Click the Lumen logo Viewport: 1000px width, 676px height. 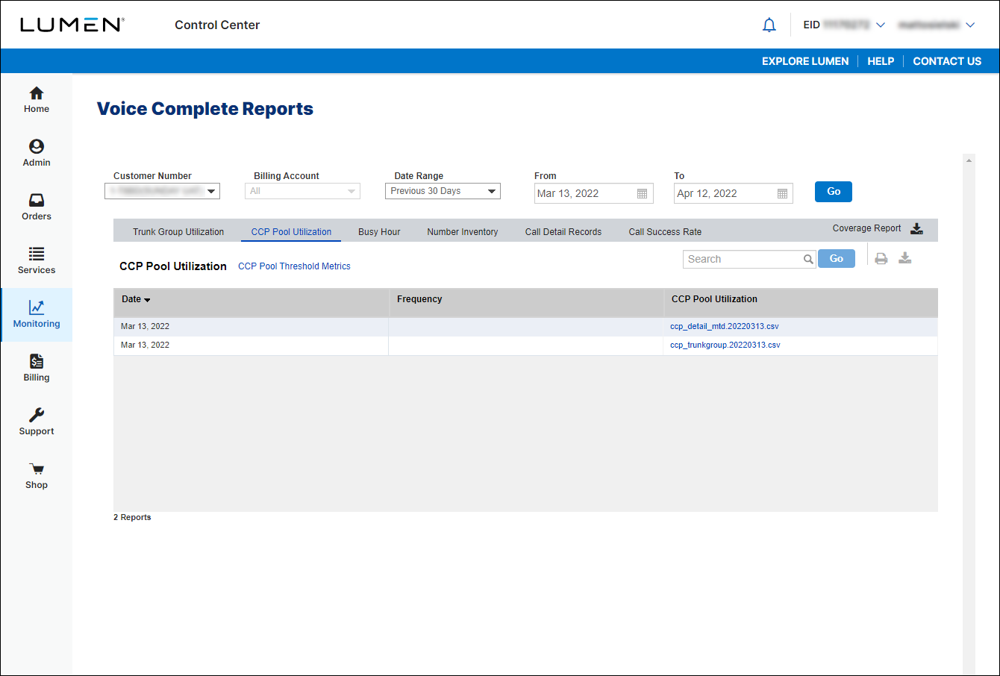tap(72, 25)
